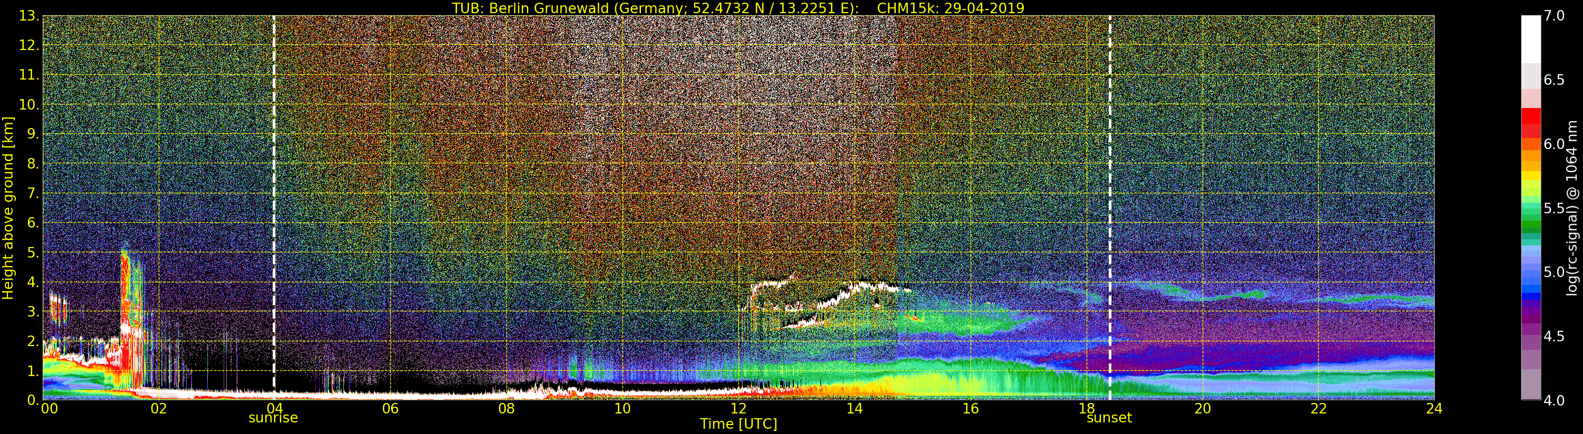
Task: Click the colorbar tick label 4.5
Action: point(1554,337)
